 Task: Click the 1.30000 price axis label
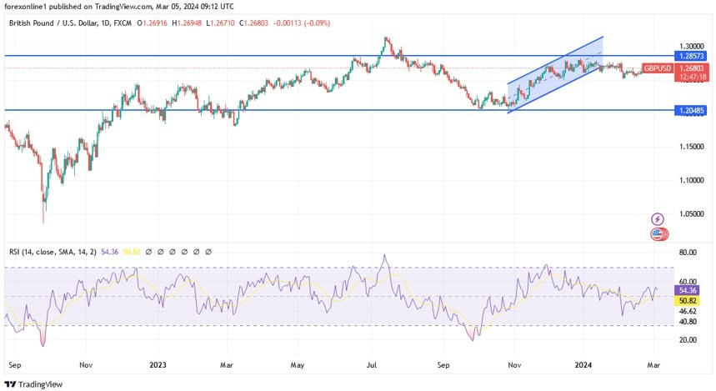691,47
